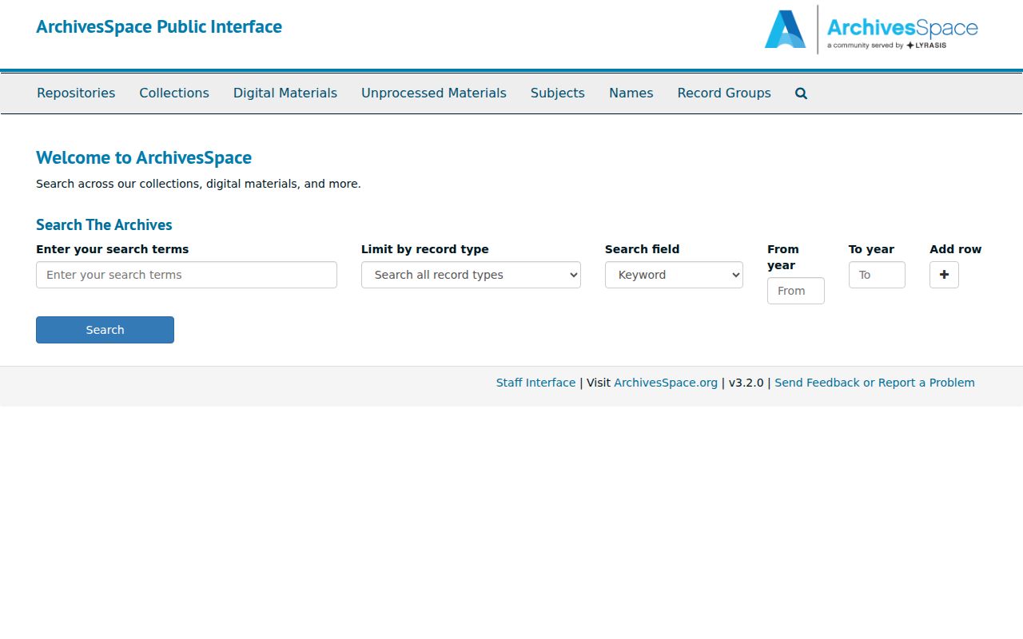Navigate to Names
Image resolution: width=1023 pixels, height=639 pixels.
[631, 93]
